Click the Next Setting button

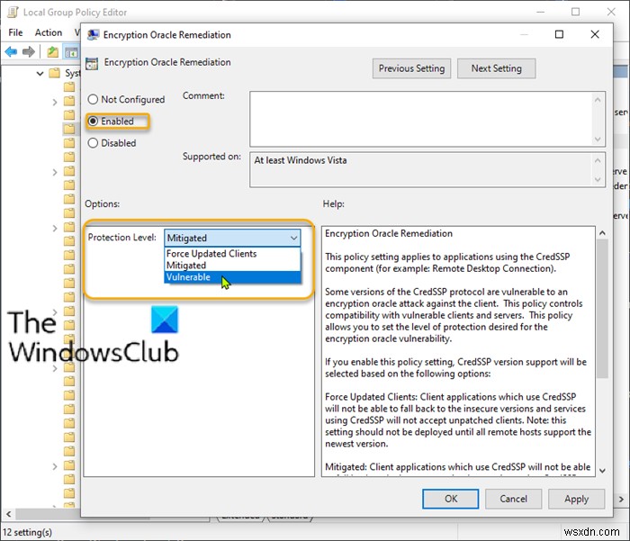(x=496, y=68)
